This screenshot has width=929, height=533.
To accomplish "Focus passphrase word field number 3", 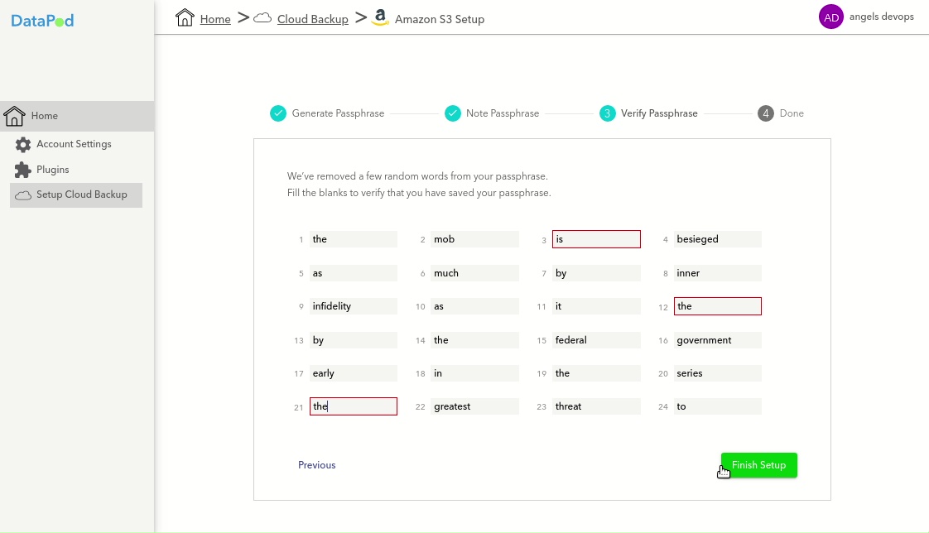I will point(596,239).
